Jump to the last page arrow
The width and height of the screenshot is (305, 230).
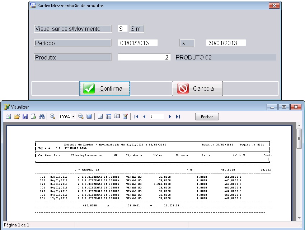click(x=178, y=117)
